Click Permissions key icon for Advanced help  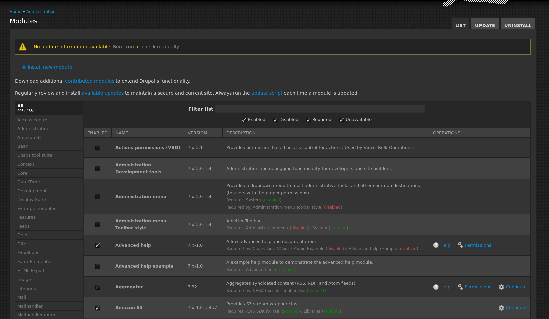tap(460, 245)
